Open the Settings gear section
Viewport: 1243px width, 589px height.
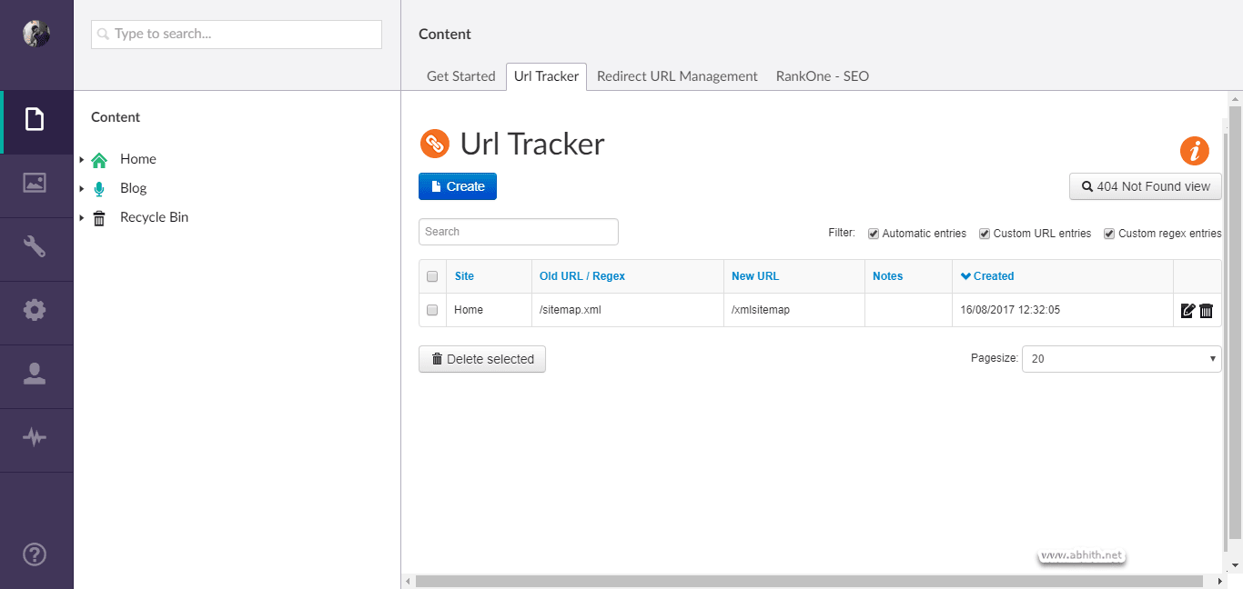point(36,312)
